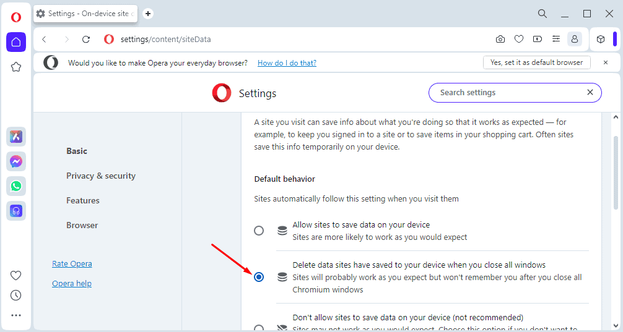Click the Opera icon in address bar
Viewport: 623px width, 332px height.
109,40
